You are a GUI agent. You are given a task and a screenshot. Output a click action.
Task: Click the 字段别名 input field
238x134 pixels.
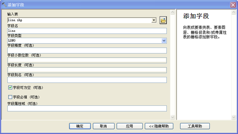tap(87, 80)
